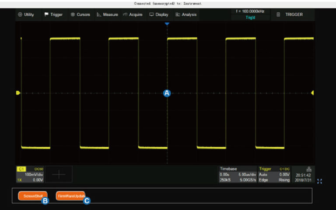Open the Analysis menu
The width and height of the screenshot is (336, 210).
tap(186, 14)
